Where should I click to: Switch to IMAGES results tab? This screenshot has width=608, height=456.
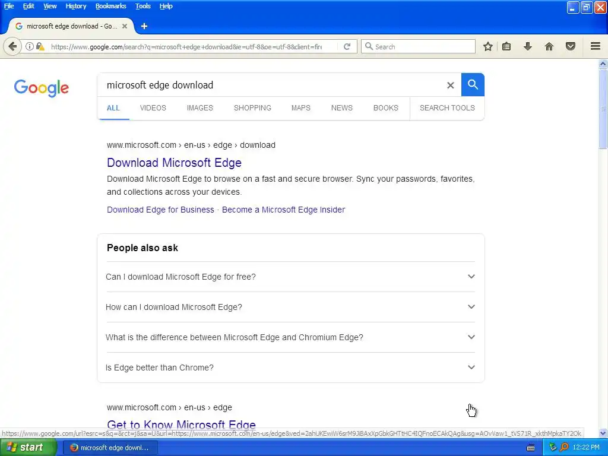click(x=199, y=108)
